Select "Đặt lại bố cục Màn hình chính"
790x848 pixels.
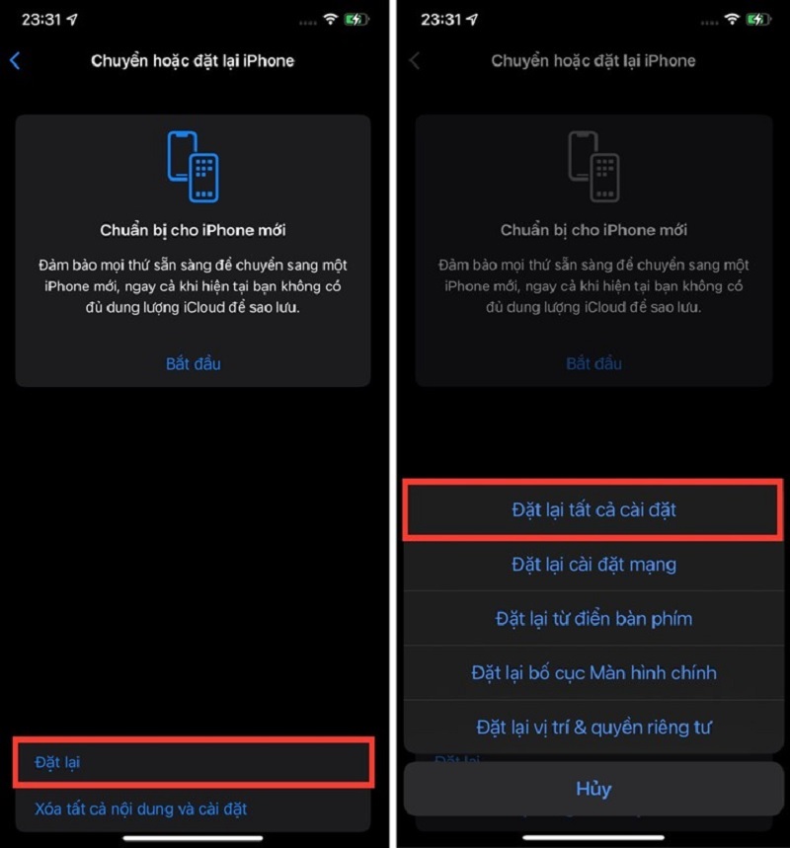[593, 673]
